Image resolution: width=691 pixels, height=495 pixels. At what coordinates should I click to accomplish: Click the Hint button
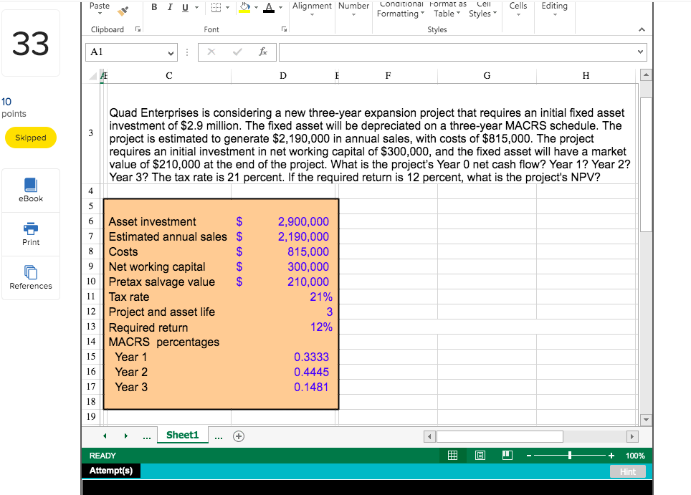(x=627, y=471)
